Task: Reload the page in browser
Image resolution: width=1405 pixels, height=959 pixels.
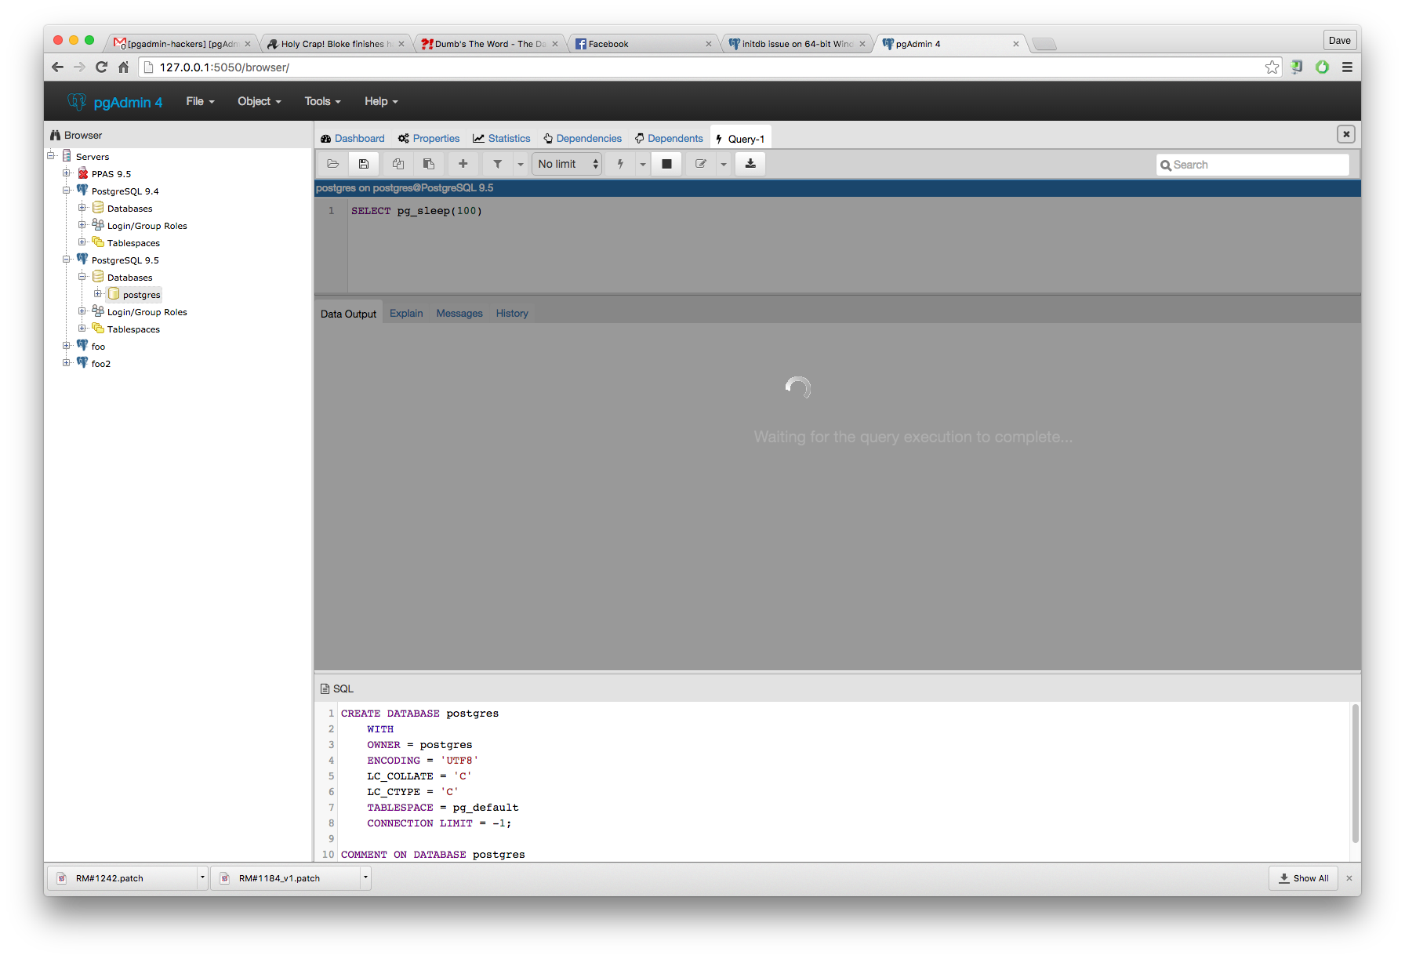Action: pos(101,67)
